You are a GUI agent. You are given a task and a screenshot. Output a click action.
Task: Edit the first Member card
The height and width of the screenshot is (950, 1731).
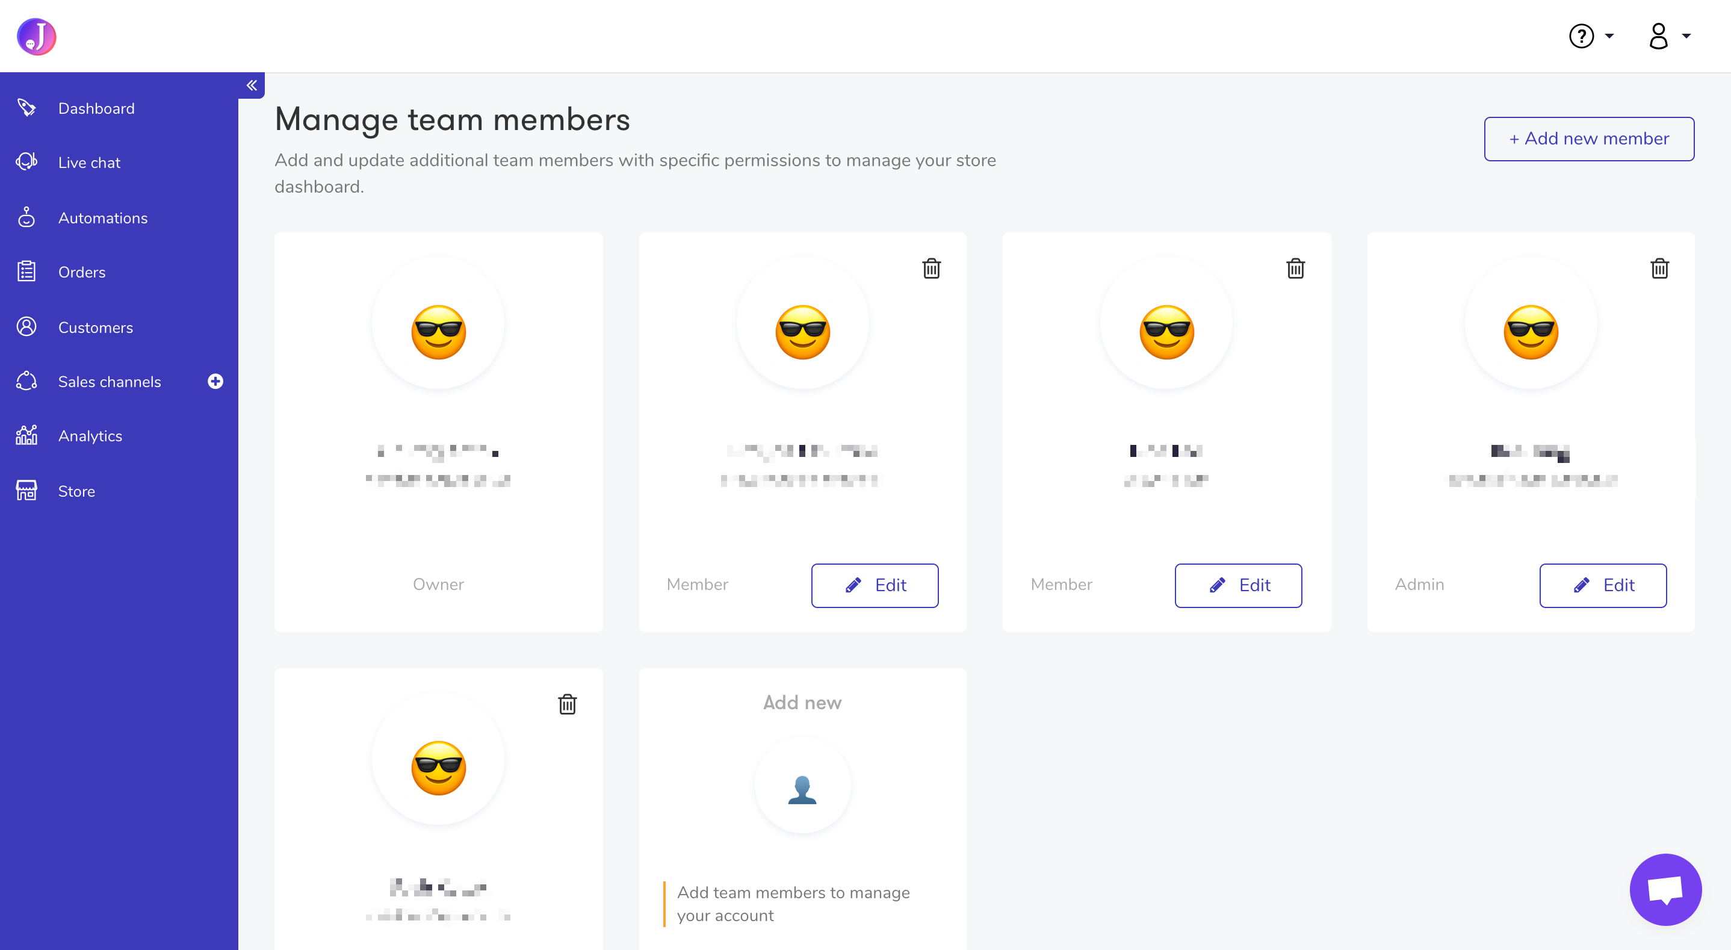(x=875, y=586)
